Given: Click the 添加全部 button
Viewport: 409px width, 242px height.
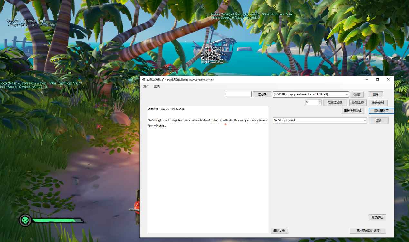Looking at the screenshot, I should [x=357, y=102].
